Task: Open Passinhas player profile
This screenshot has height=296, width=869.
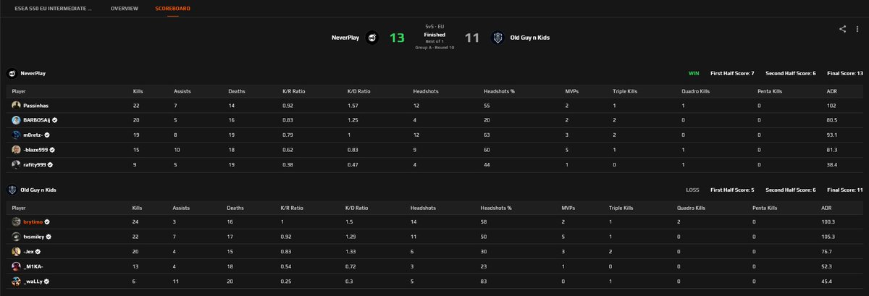Action: click(35, 105)
